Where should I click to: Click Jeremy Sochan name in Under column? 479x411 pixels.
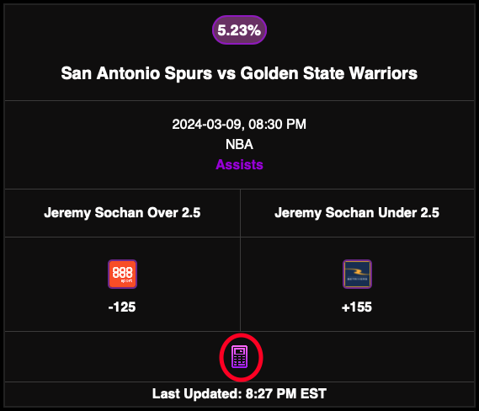[324, 213]
